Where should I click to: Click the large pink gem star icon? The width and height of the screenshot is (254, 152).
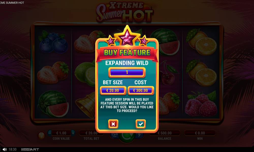127,36
